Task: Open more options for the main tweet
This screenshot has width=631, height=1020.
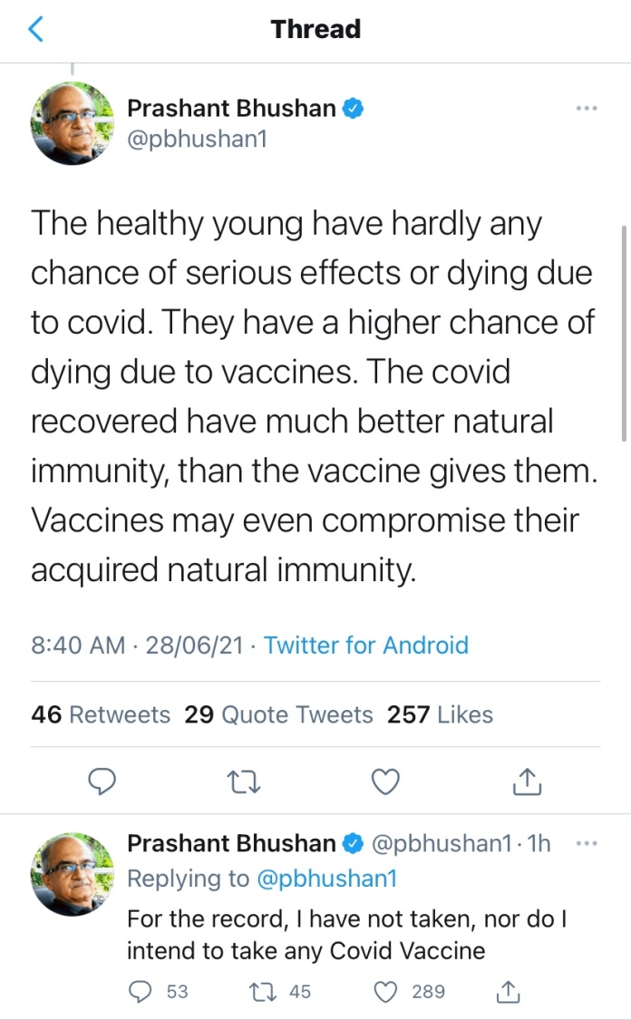Action: (587, 109)
